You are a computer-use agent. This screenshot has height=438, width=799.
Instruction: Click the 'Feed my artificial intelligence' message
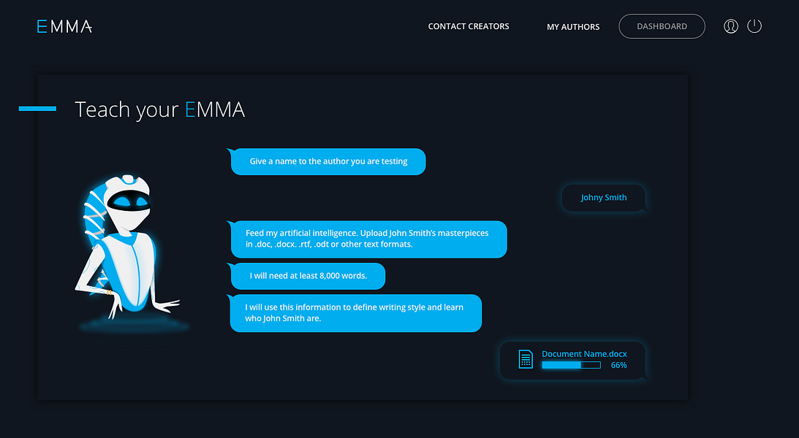coord(368,239)
